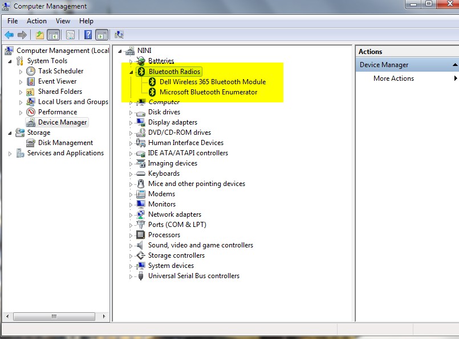Collapse the NINI root node
Screen dimensions: 459x339
pos(120,51)
